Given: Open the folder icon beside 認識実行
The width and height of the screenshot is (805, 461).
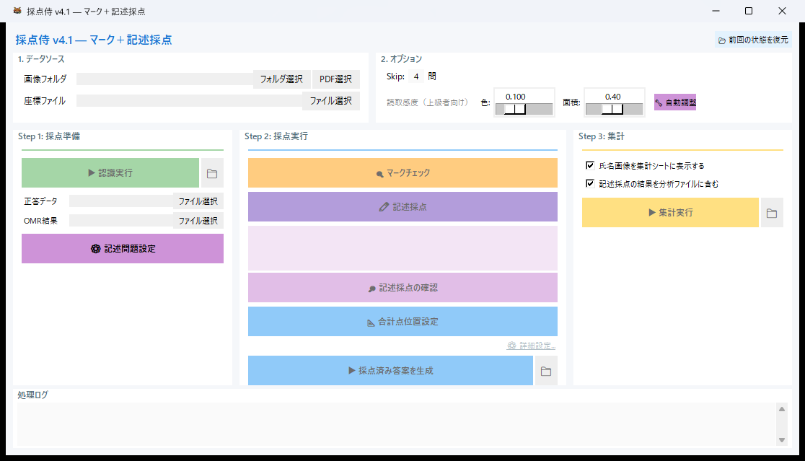Looking at the screenshot, I should (213, 172).
